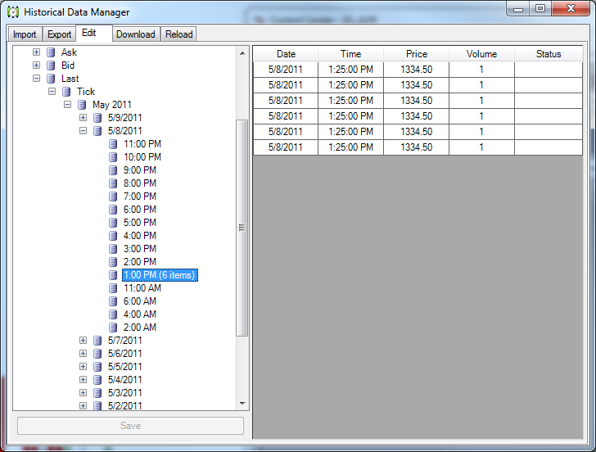Expand the 5/6/2011 node
This screenshot has height=452, width=596.
(84, 354)
